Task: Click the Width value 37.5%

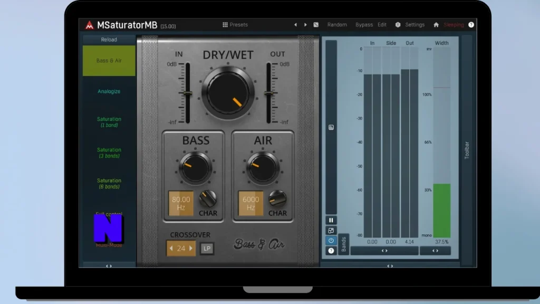Action: [442, 242]
